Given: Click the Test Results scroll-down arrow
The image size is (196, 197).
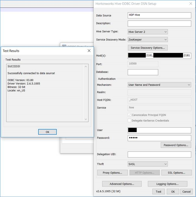Looking at the screenshot, I should [86, 119].
